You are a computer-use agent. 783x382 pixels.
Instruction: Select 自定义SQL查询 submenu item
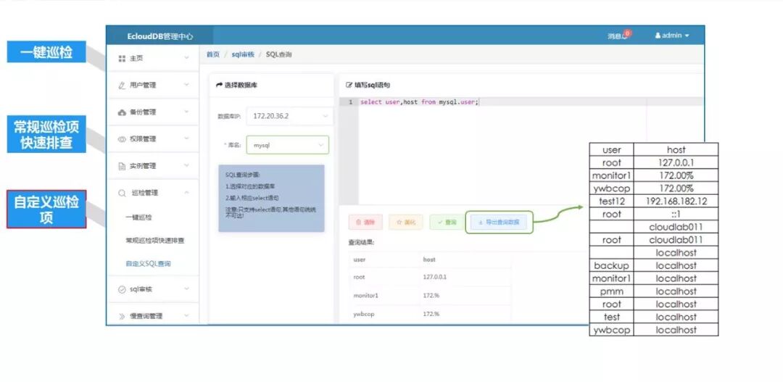[x=149, y=264]
